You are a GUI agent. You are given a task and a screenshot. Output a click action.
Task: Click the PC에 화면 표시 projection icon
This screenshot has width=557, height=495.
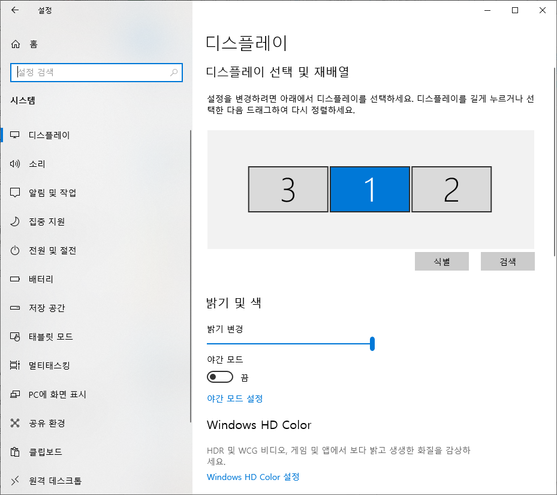coord(15,394)
